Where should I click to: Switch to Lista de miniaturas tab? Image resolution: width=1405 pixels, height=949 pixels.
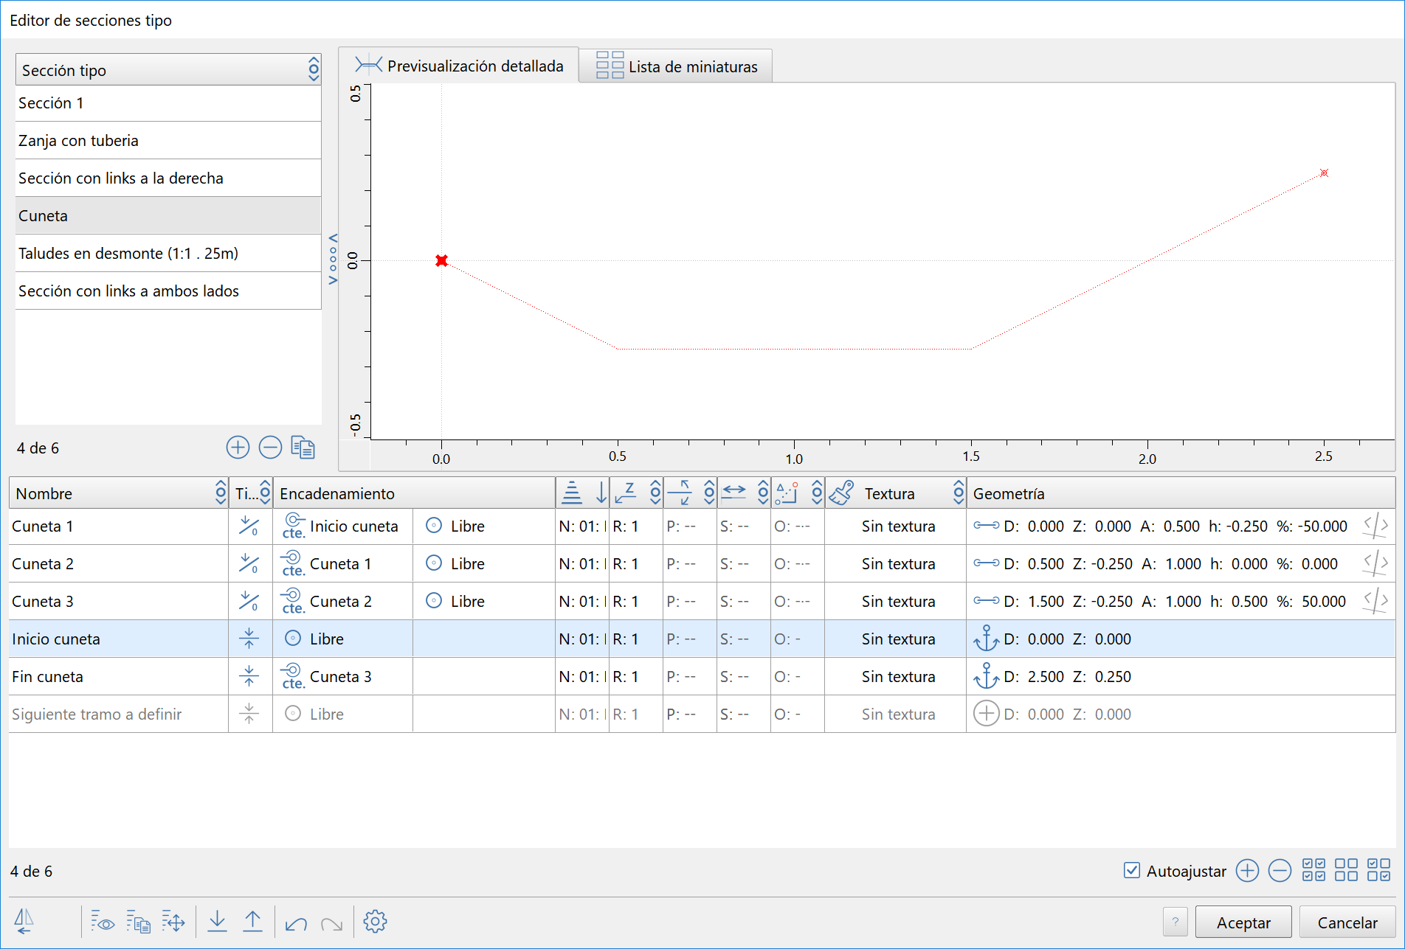[x=676, y=66]
